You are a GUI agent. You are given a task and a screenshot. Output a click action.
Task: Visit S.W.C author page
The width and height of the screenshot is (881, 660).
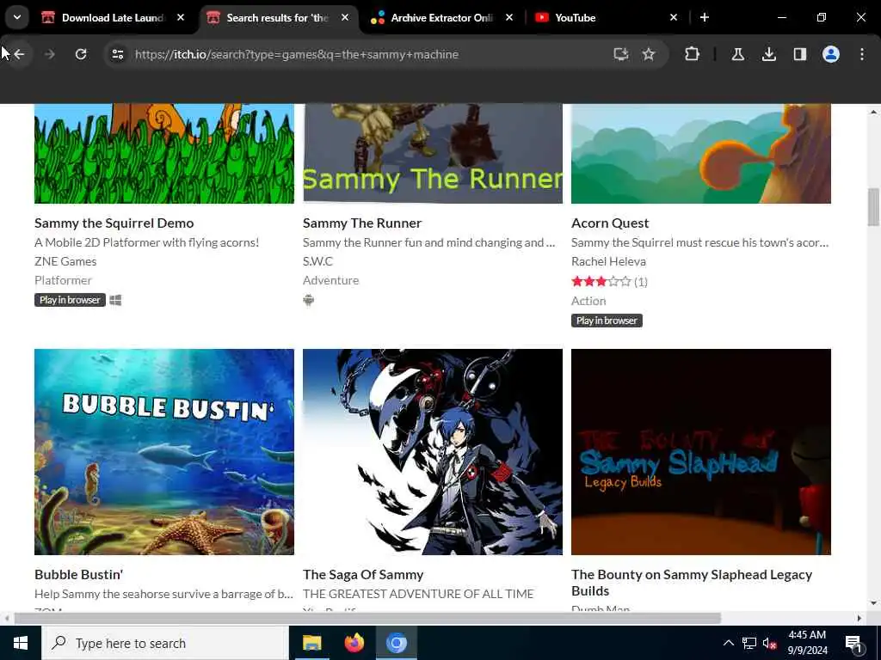point(317,261)
